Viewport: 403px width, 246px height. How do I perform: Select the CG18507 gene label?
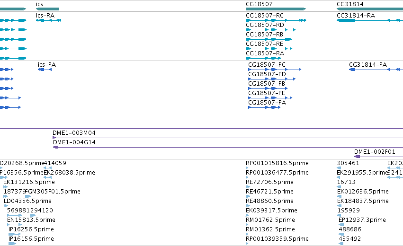(259, 4)
